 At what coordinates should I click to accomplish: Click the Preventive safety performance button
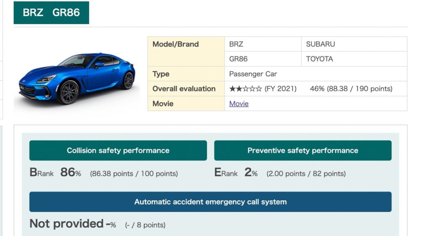click(303, 150)
